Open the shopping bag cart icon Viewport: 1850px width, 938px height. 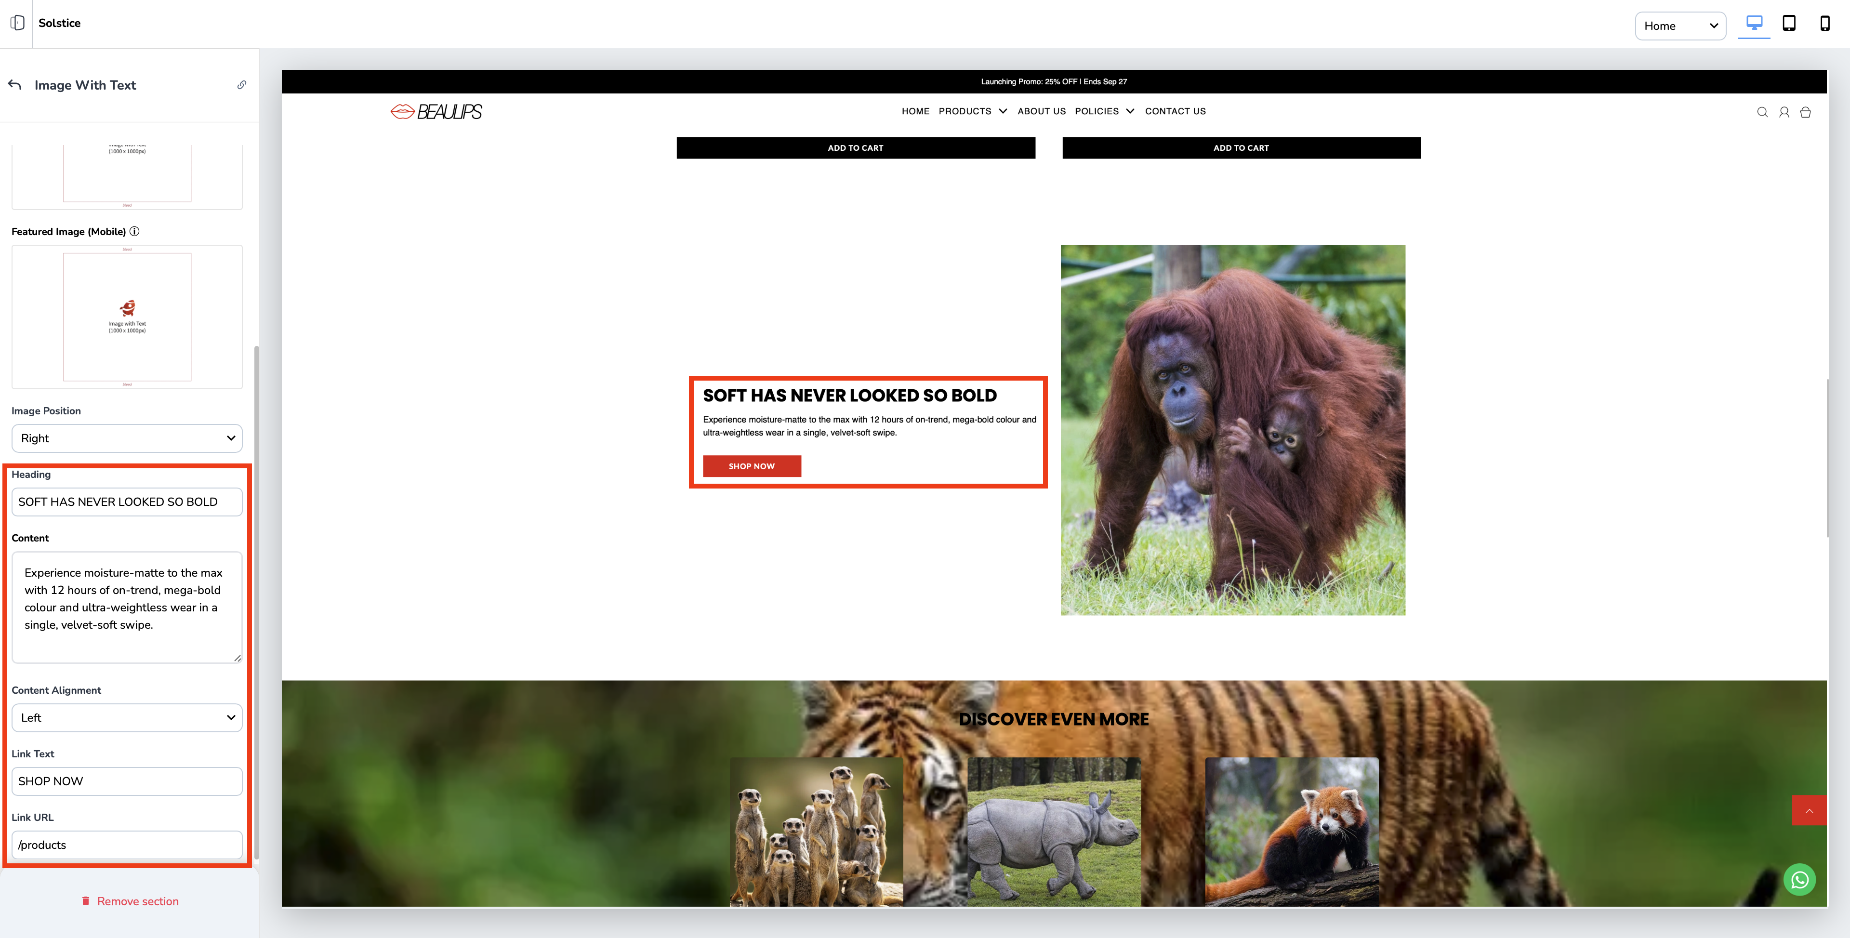(x=1805, y=112)
